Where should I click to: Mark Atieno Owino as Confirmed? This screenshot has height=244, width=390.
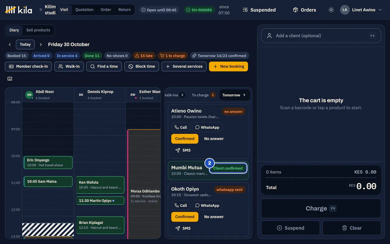(185, 139)
